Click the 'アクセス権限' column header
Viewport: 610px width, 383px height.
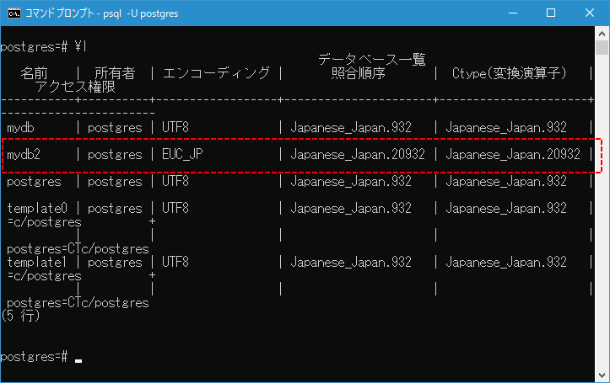point(75,87)
